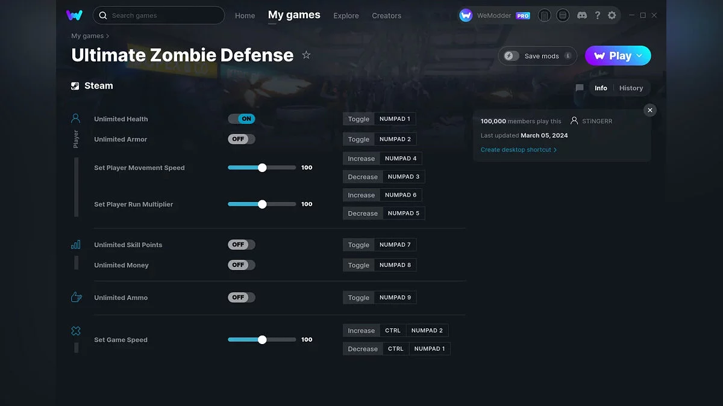Click the Steam icon under the game title
This screenshot has height=406, width=723.
pyautogui.click(x=75, y=85)
